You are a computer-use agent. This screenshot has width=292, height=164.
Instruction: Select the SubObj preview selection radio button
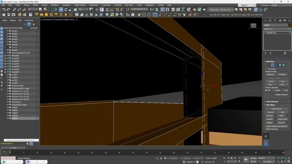[274, 90]
